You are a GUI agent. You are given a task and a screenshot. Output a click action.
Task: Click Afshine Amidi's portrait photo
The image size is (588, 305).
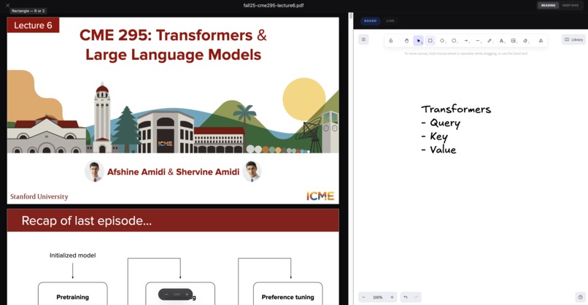click(x=94, y=171)
